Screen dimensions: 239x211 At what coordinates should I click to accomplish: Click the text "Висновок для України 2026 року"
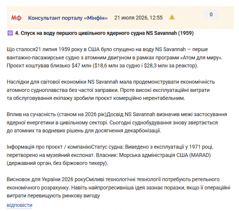[46, 179]
